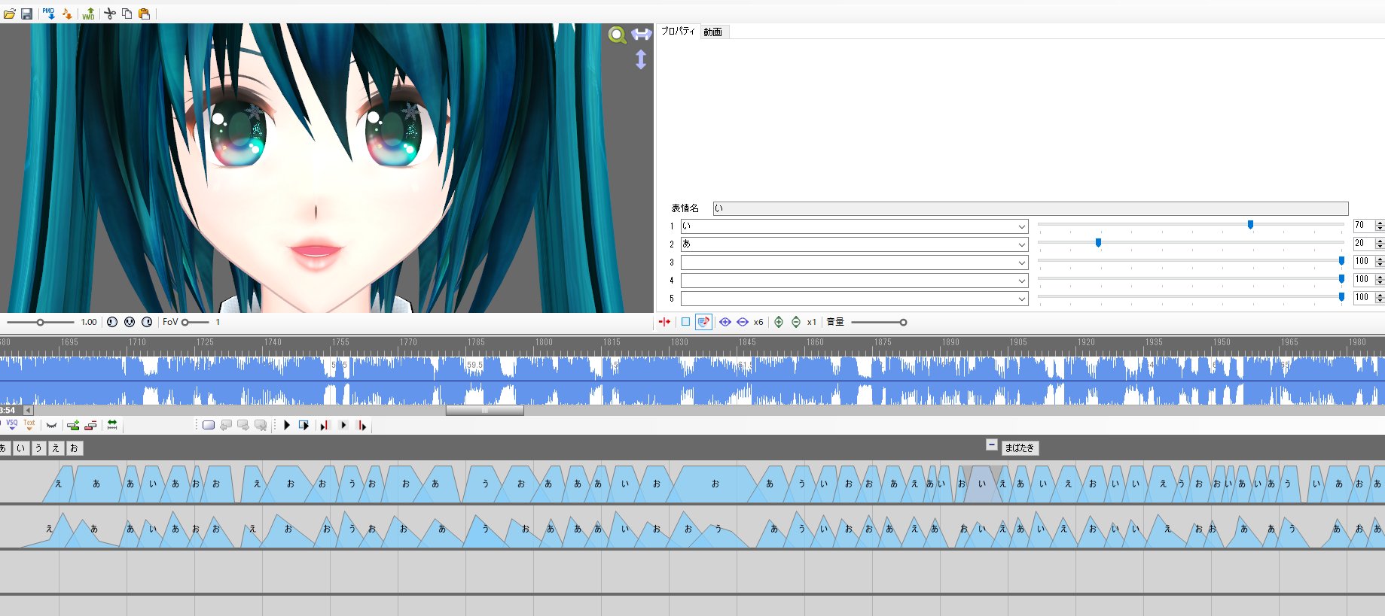Switch to the 動画 tab
This screenshot has height=616, width=1385.
[x=713, y=32]
